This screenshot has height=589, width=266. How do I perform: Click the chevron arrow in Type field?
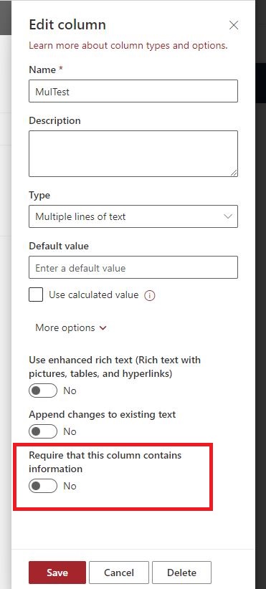coord(228,216)
